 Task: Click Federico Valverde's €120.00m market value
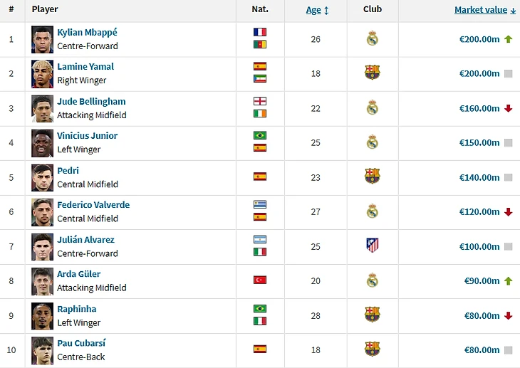tap(479, 211)
